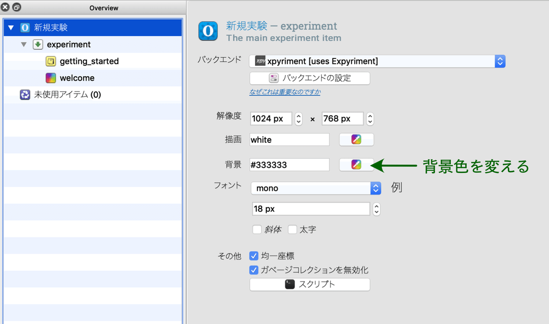
Task: Click the welcome sketchpad icon
Action: pos(51,78)
